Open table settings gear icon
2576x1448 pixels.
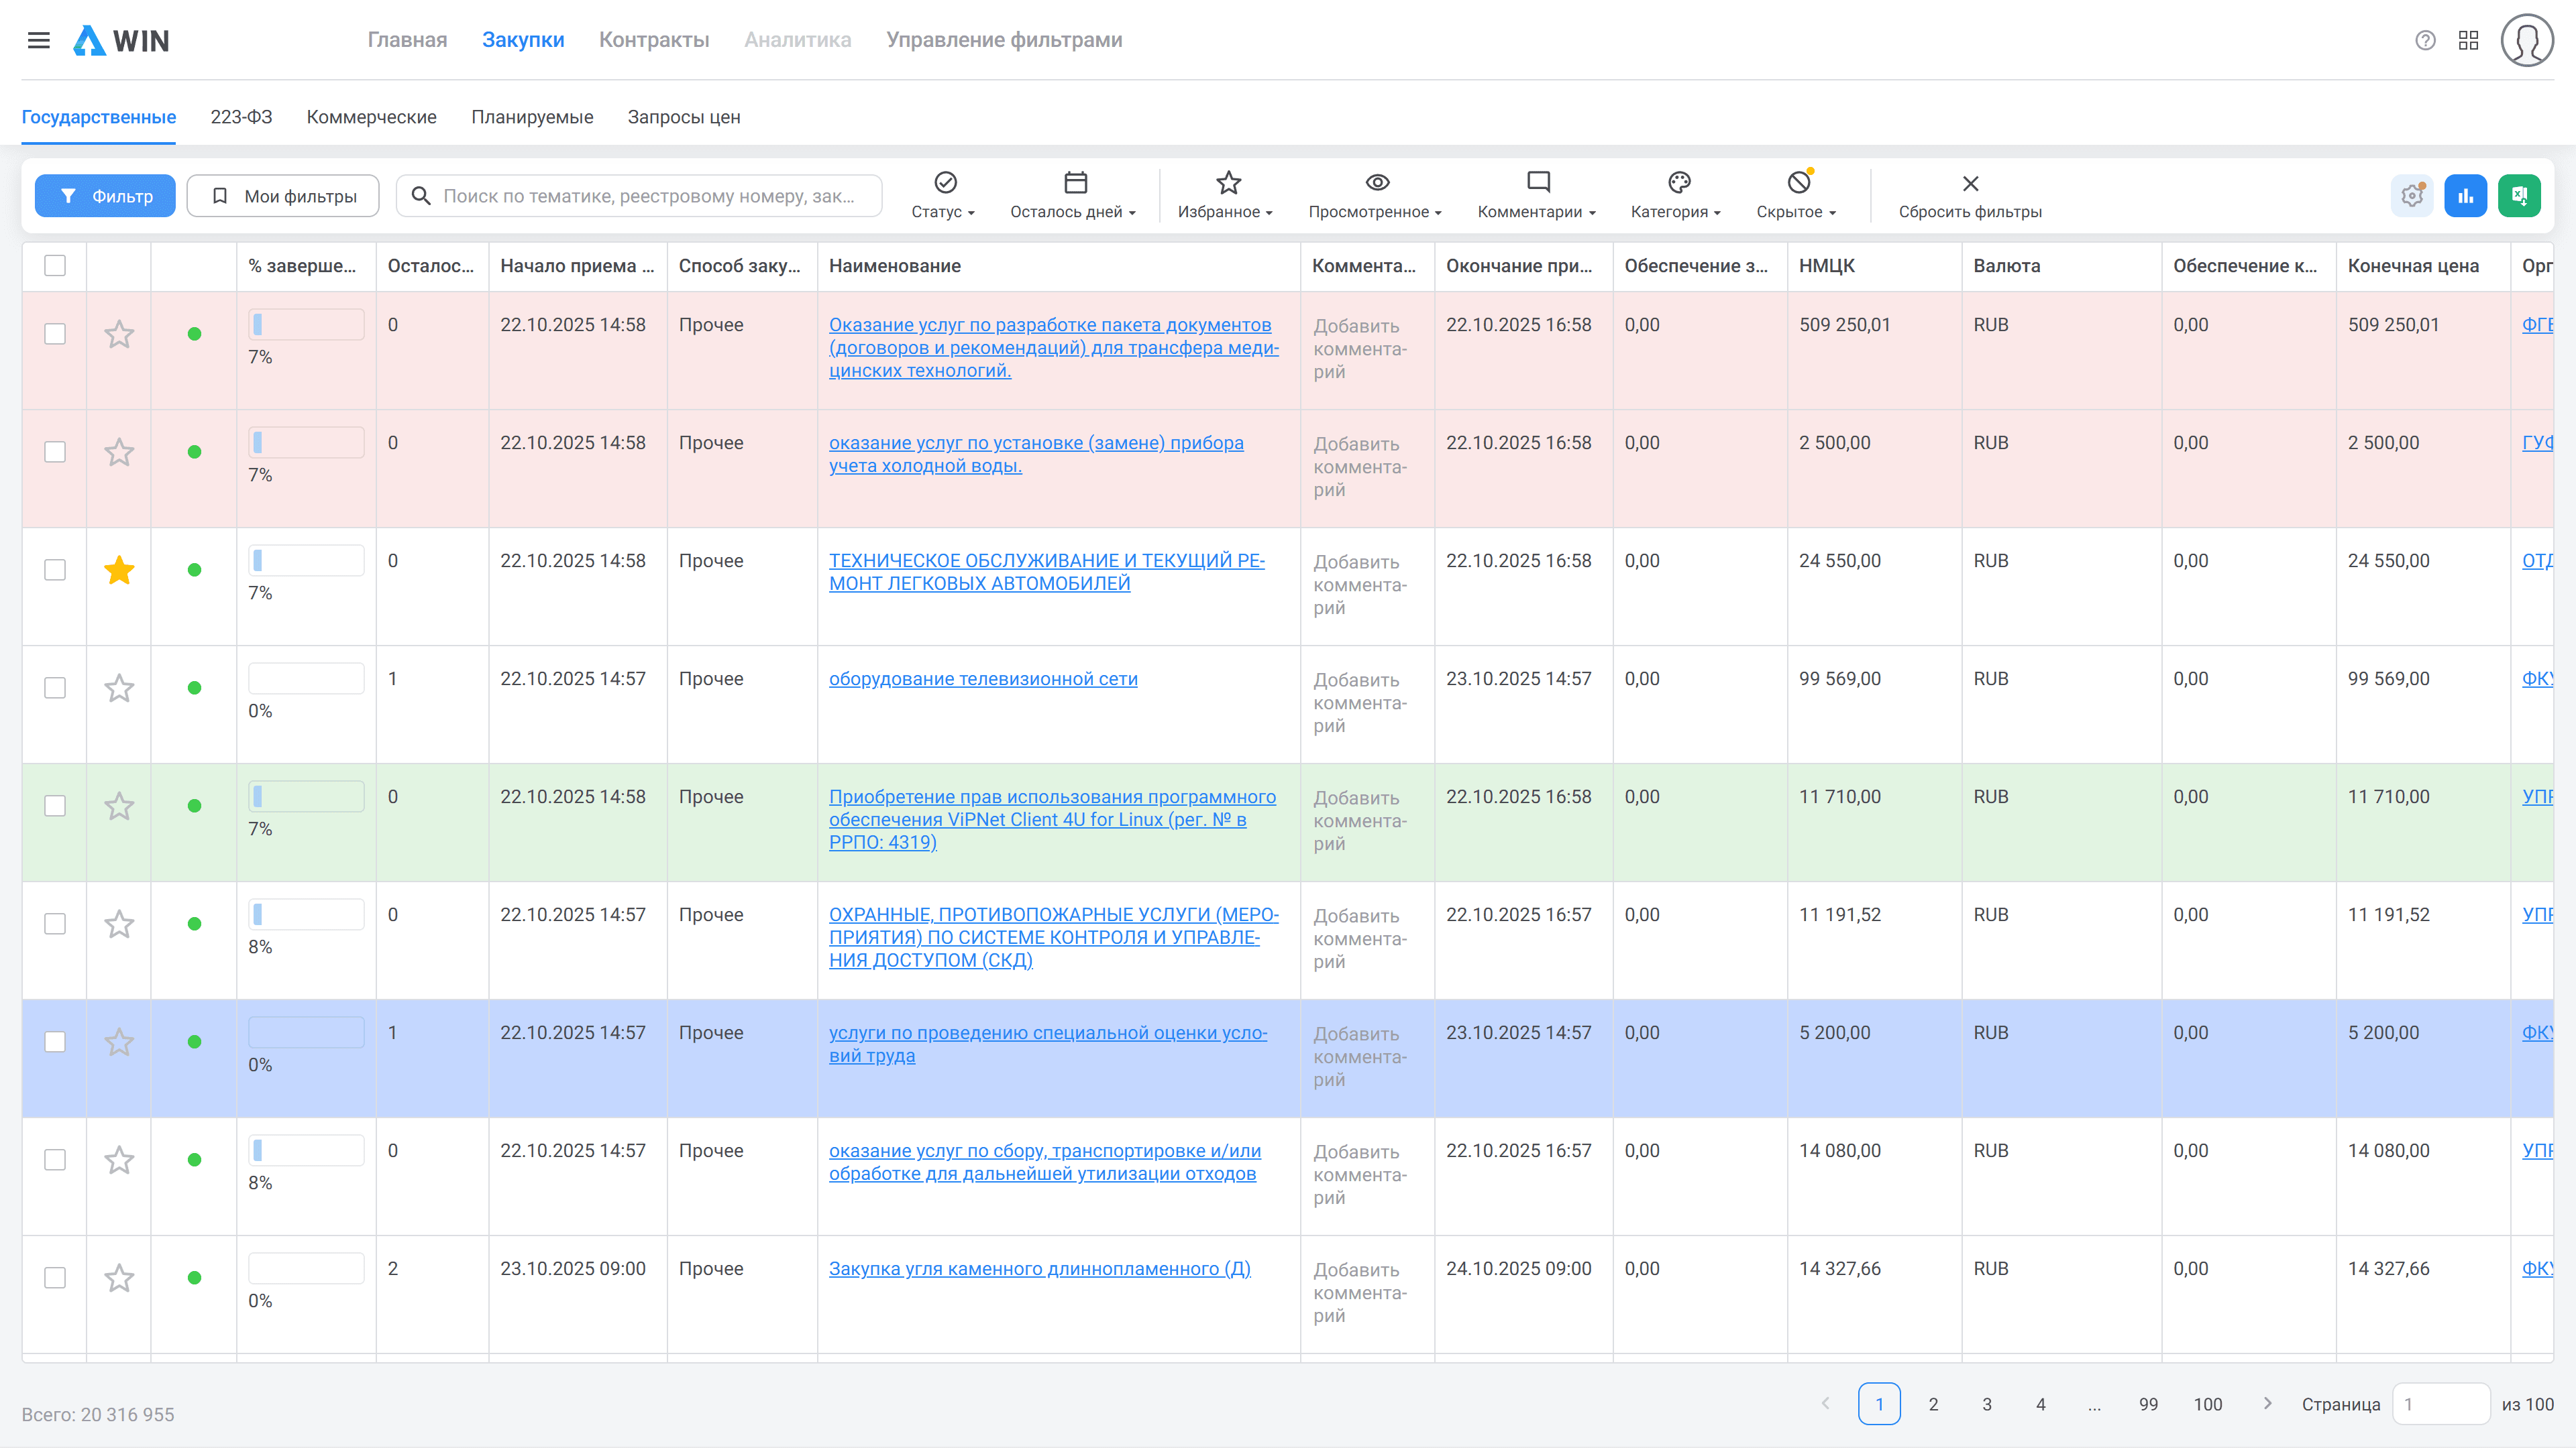coord(2412,196)
